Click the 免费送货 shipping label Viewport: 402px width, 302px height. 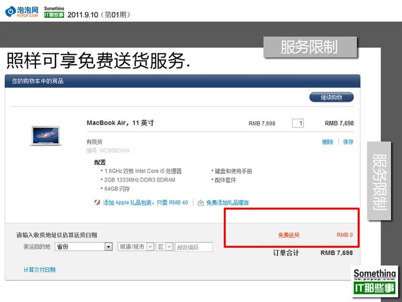(x=289, y=235)
